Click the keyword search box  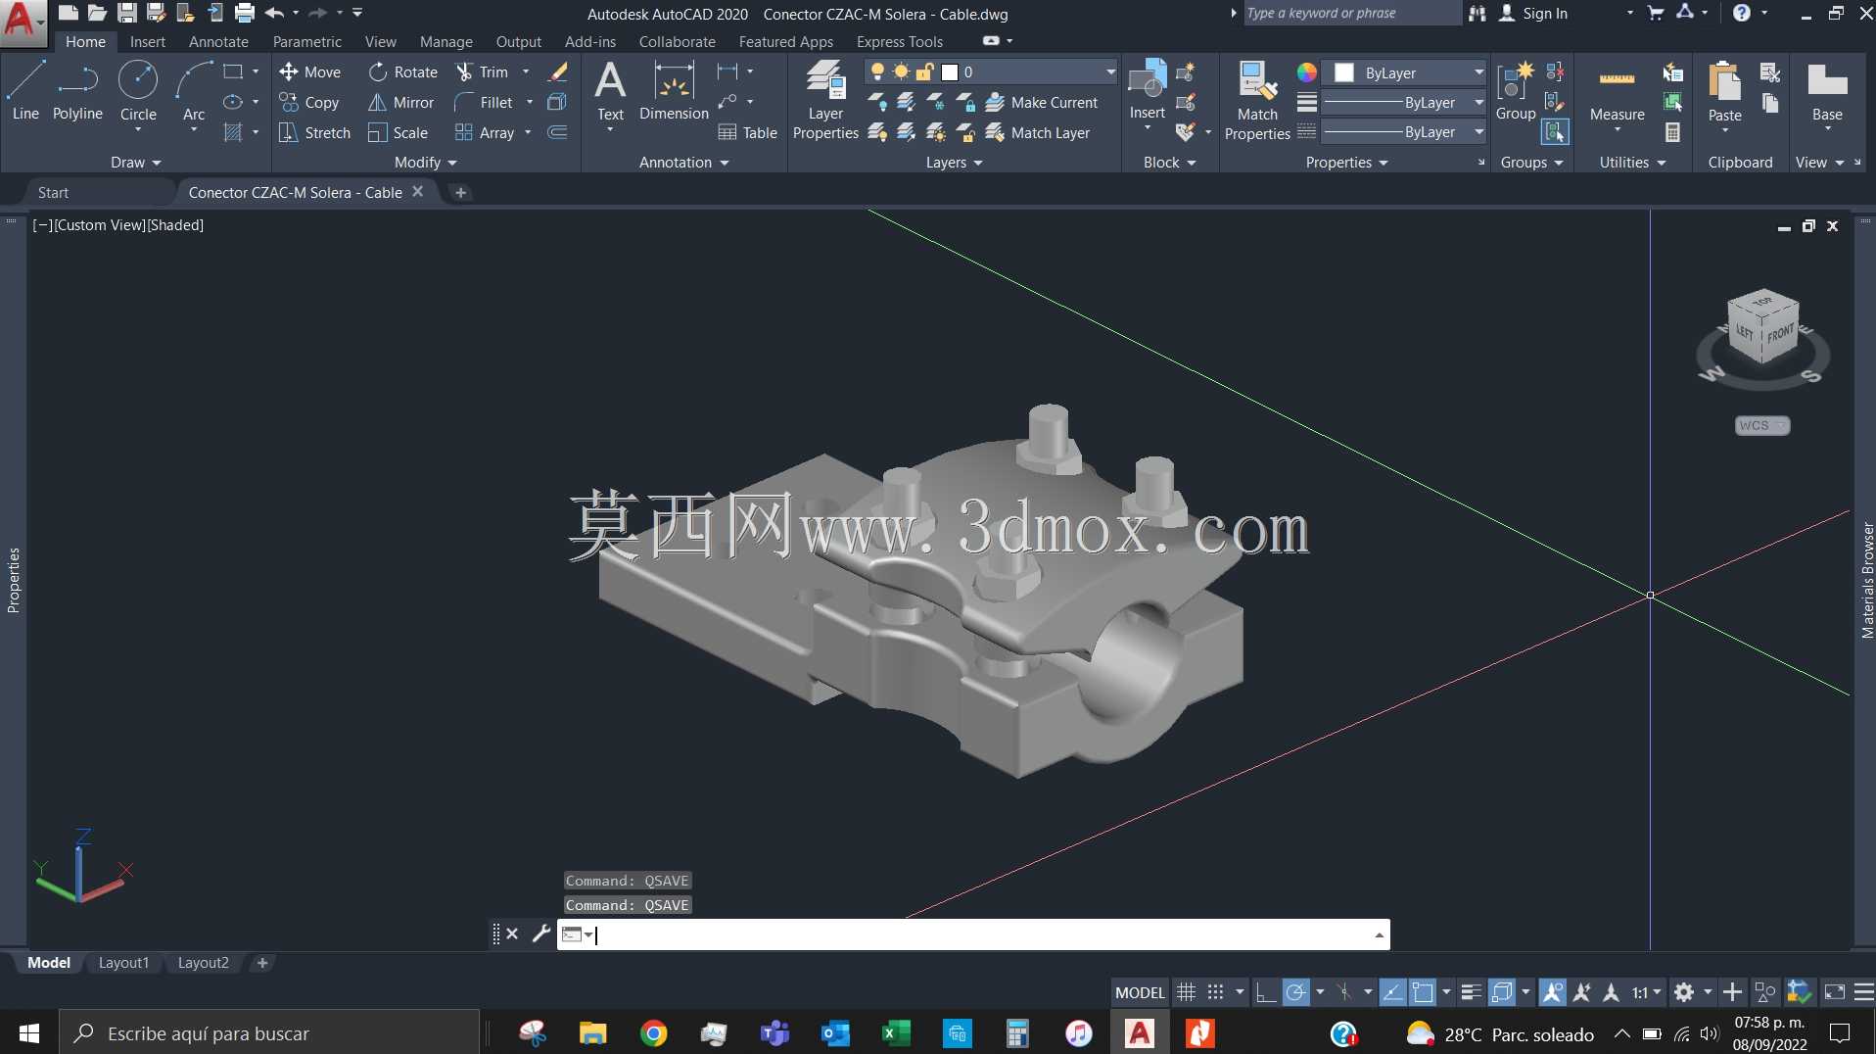[x=1351, y=13]
